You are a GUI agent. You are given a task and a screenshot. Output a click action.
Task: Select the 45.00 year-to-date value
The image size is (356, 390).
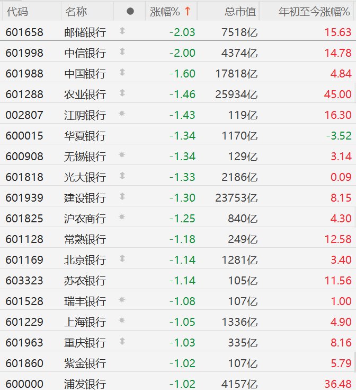click(337, 94)
